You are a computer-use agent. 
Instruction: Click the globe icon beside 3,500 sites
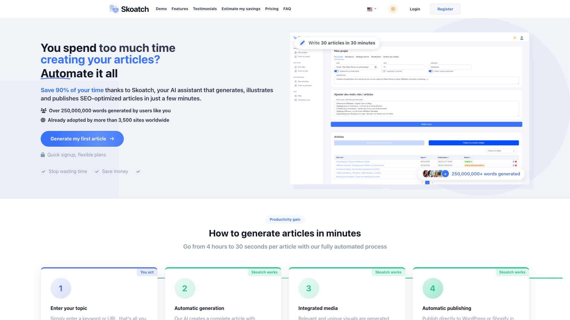pos(43,120)
